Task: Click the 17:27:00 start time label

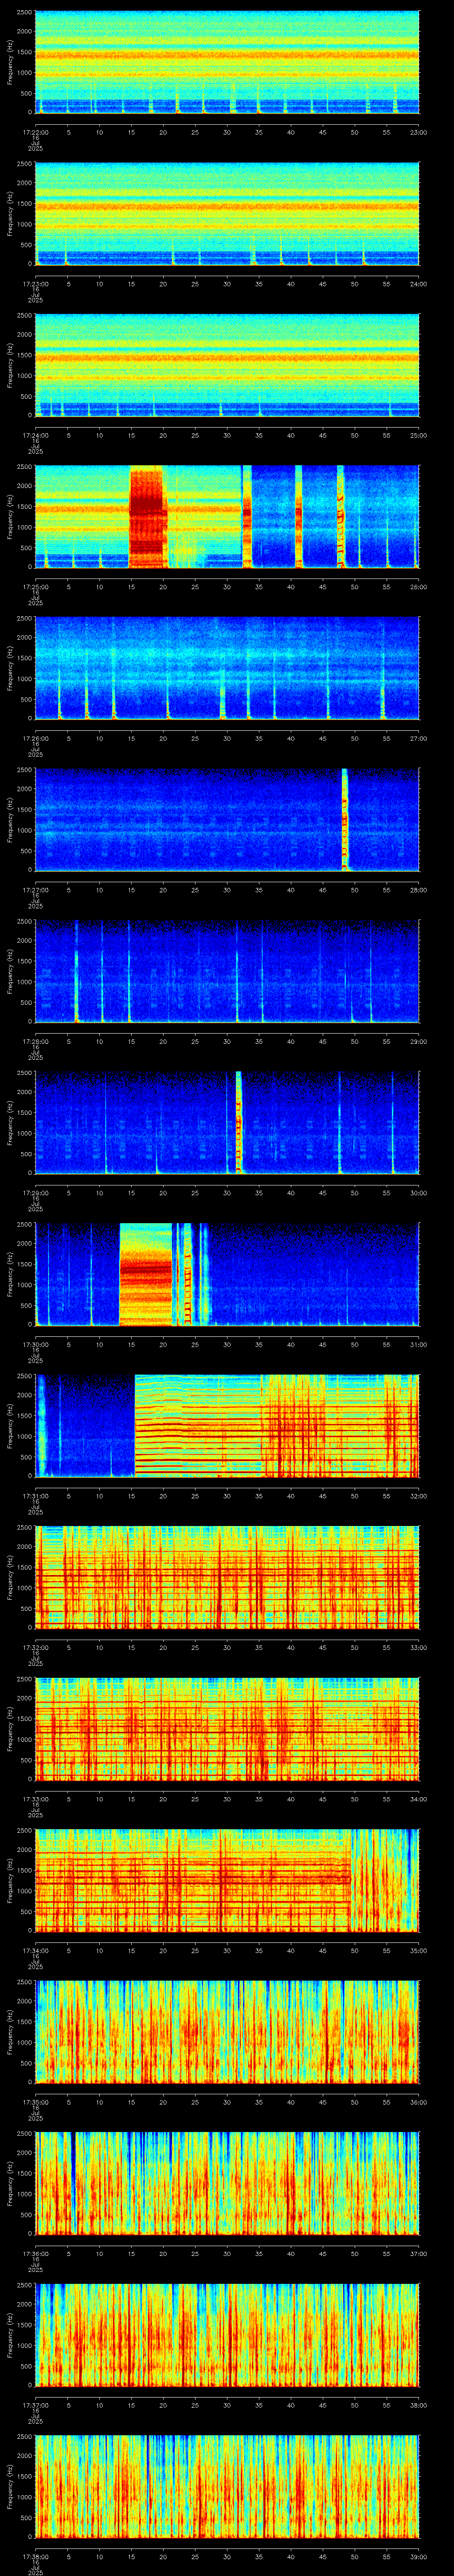Action: click(35, 890)
